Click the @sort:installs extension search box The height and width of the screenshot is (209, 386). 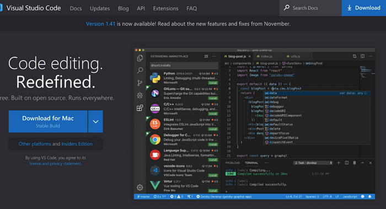[184, 66]
